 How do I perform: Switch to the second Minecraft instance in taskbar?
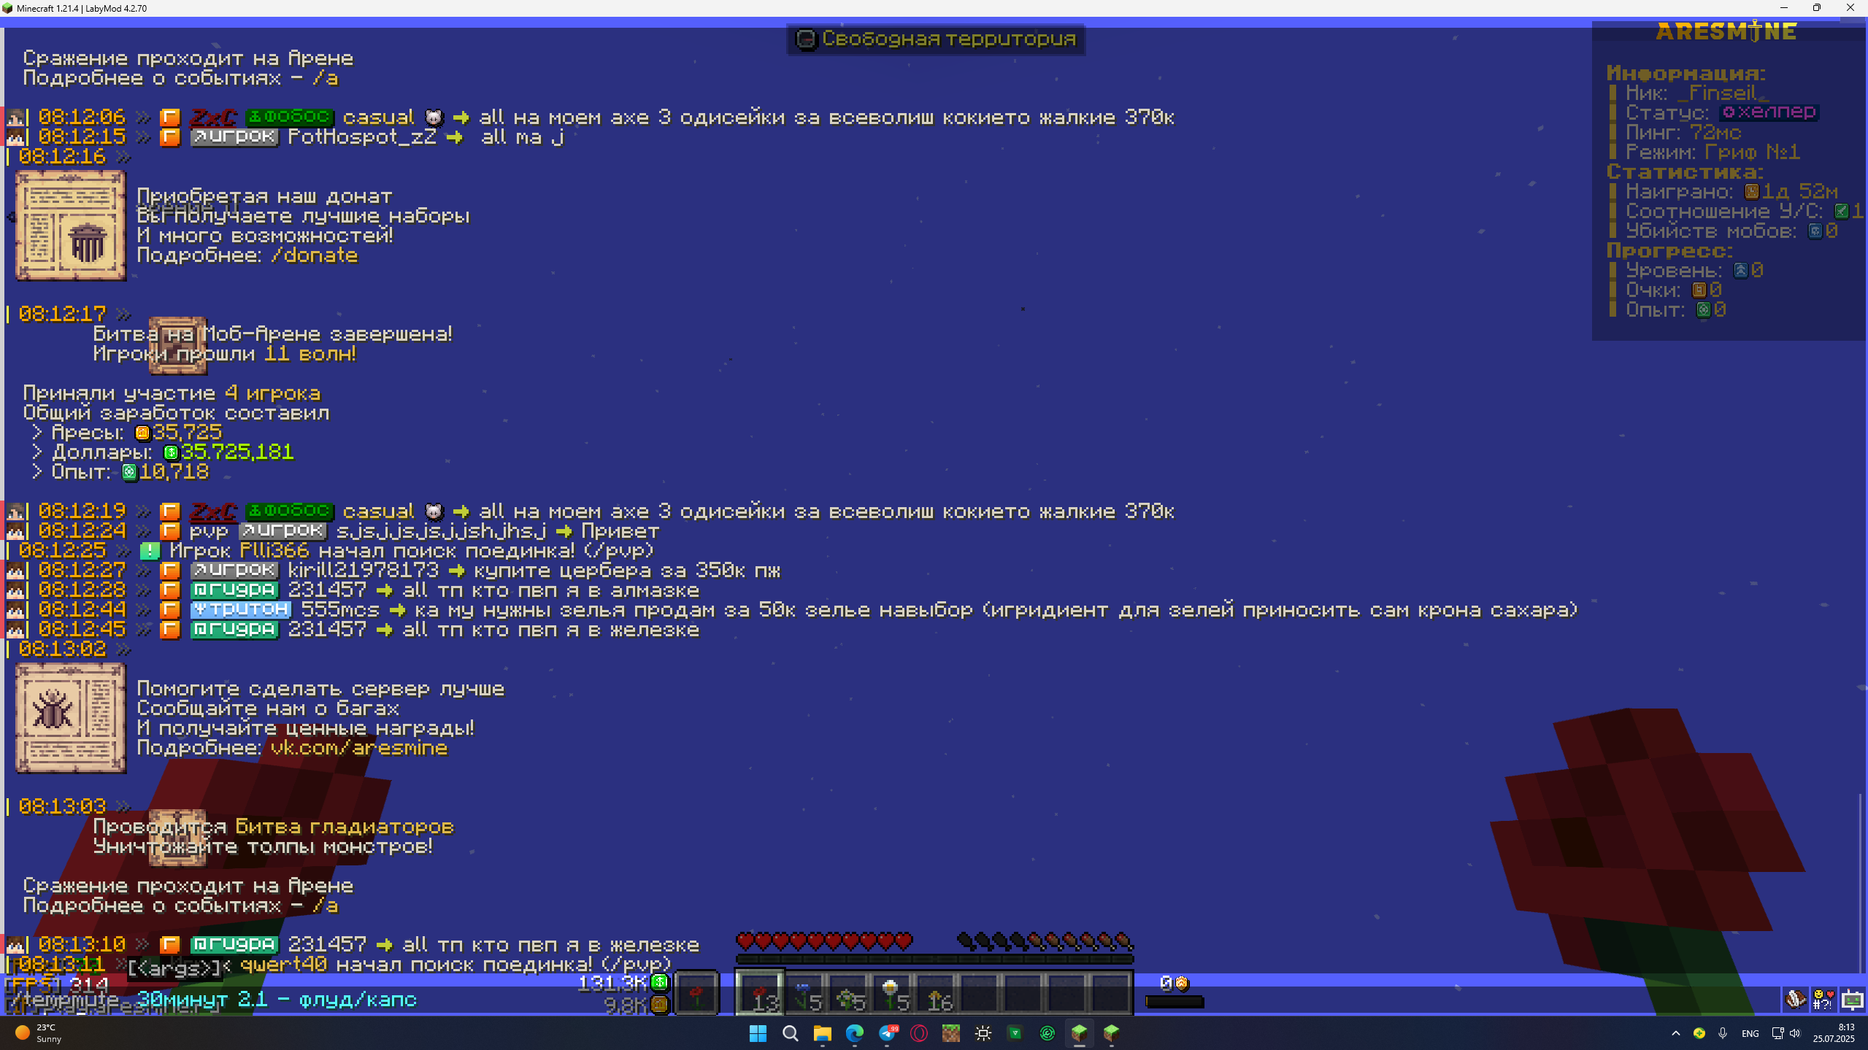[1112, 1033]
